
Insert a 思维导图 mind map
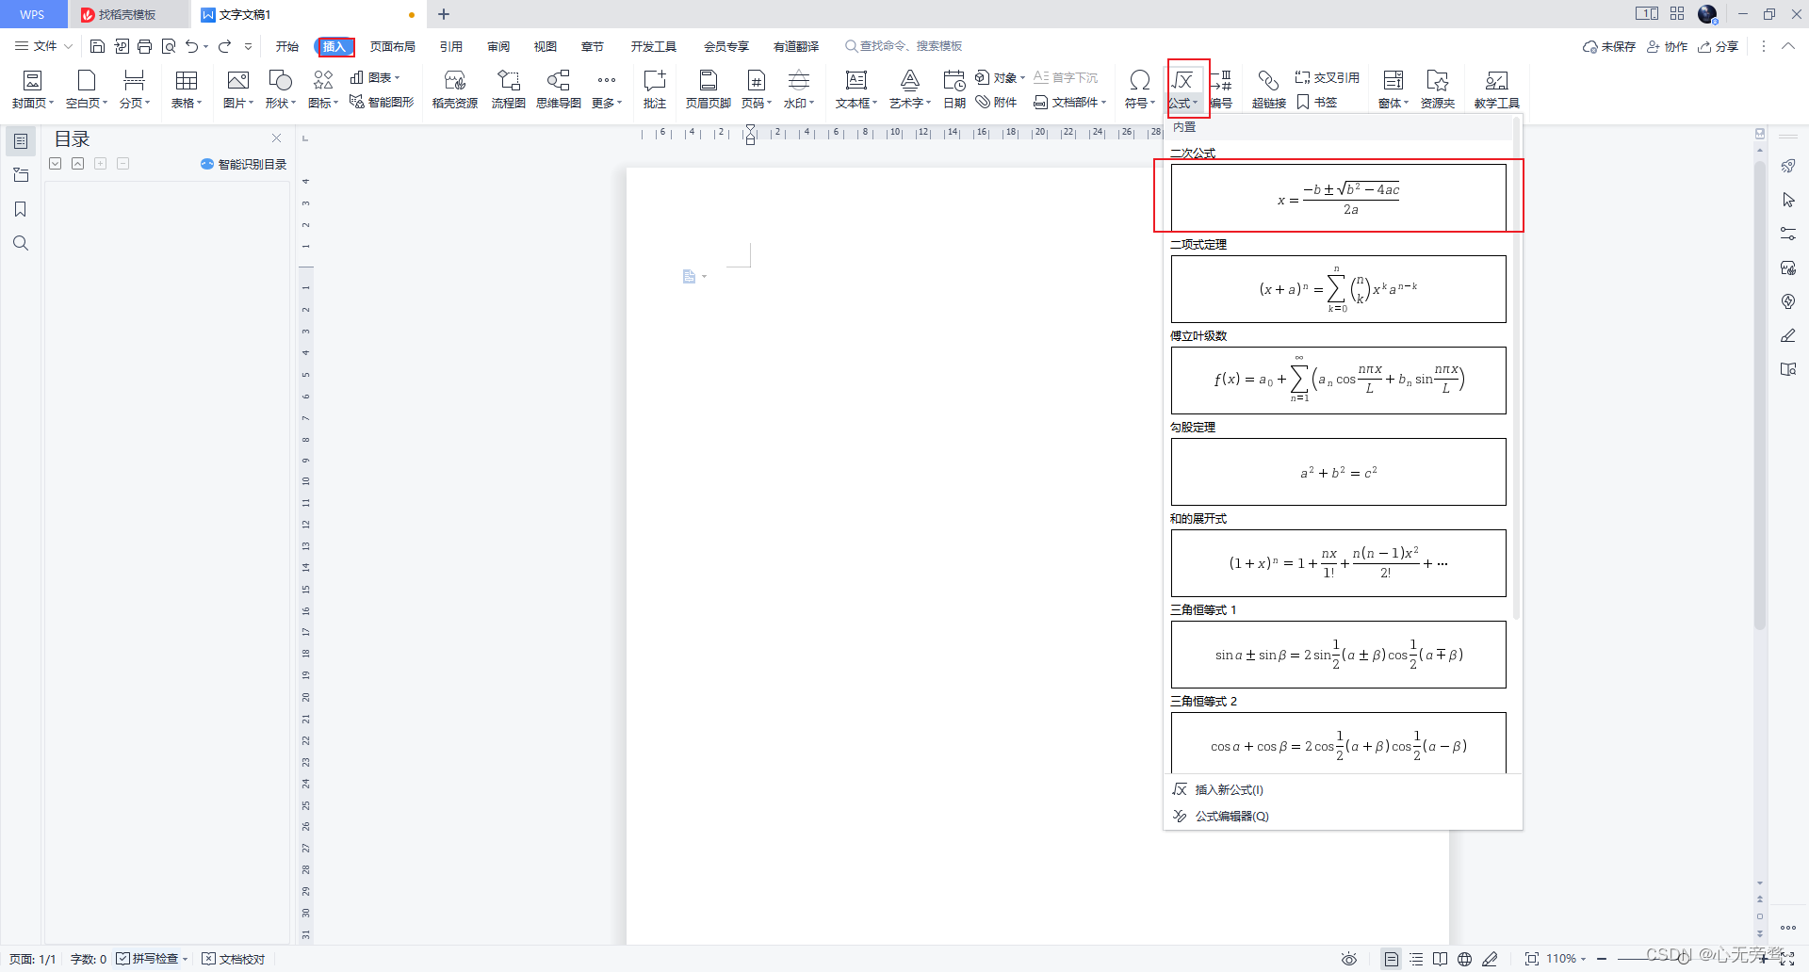click(x=559, y=89)
